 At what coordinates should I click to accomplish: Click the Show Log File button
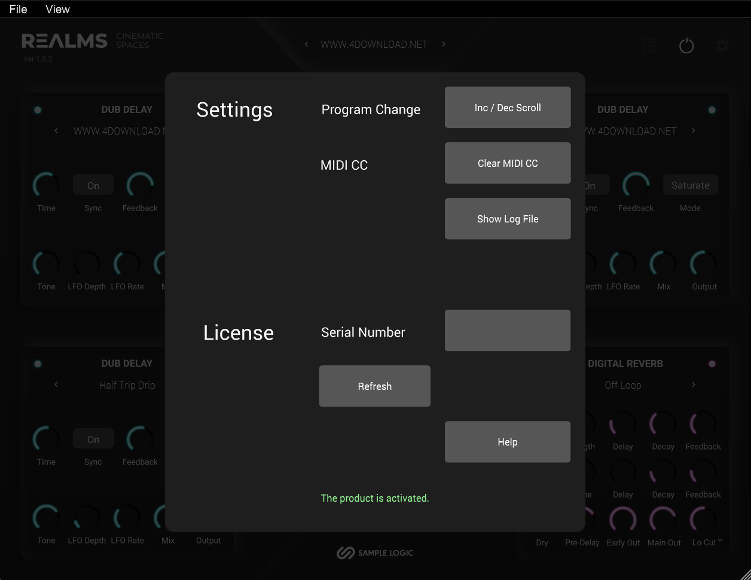(507, 219)
